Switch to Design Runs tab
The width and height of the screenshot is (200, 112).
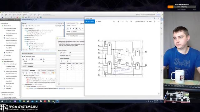pyautogui.click(x=51, y=70)
